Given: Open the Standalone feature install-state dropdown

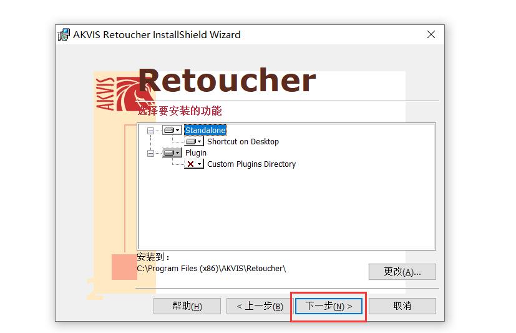Looking at the screenshot, I should pos(172,130).
